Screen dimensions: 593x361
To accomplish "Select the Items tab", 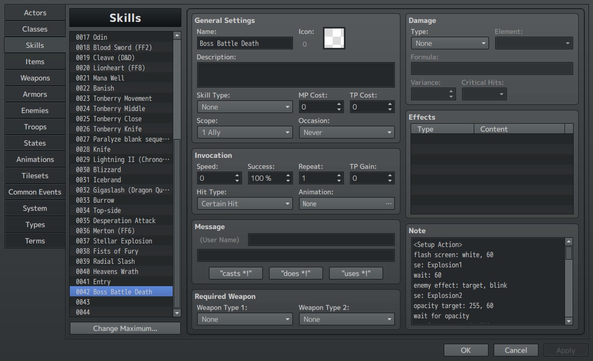I will click(35, 62).
